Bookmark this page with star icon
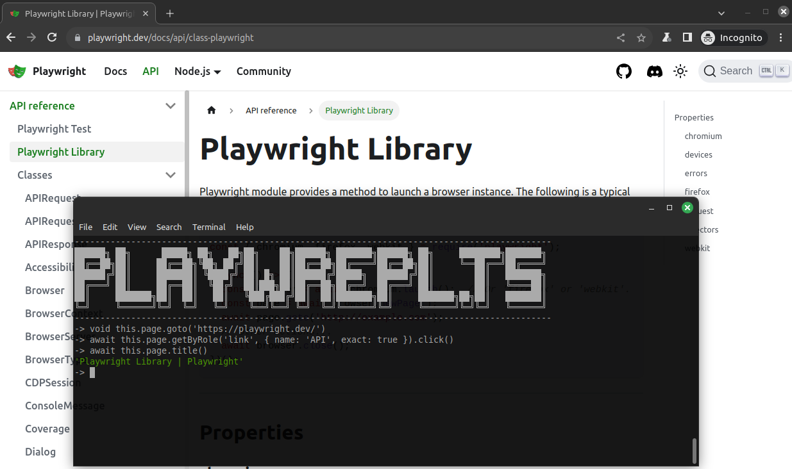The image size is (792, 469). coord(641,38)
